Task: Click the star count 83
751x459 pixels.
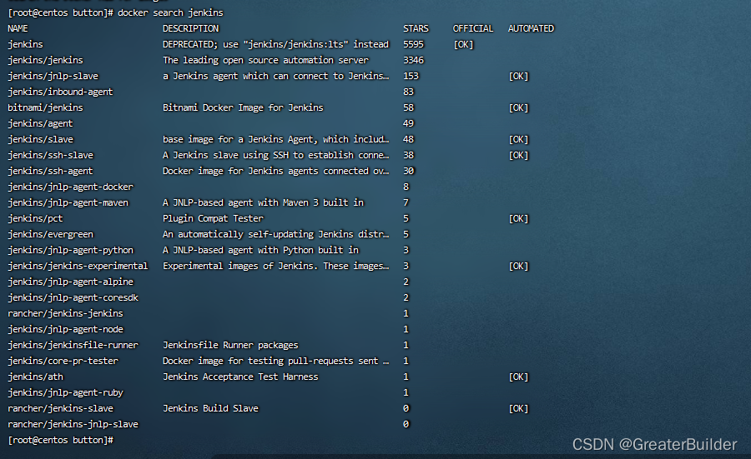Action: [408, 92]
